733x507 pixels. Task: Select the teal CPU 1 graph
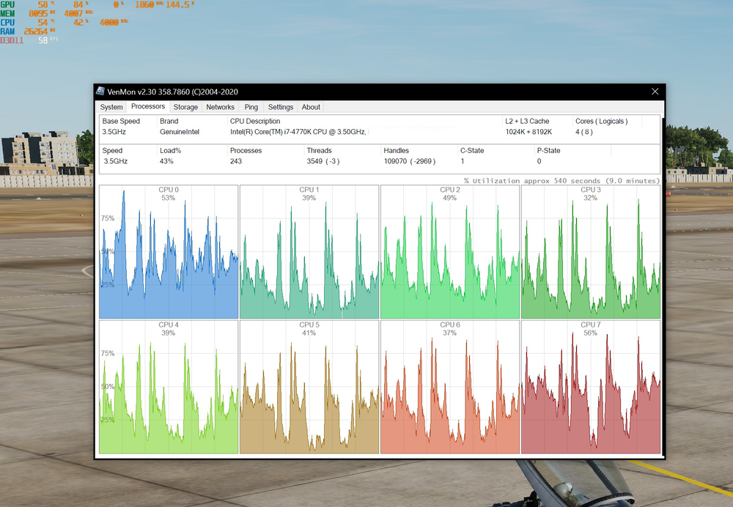coord(309,252)
